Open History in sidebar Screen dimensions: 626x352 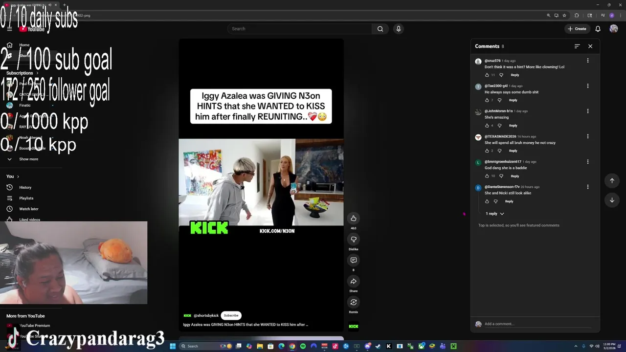coord(25,187)
